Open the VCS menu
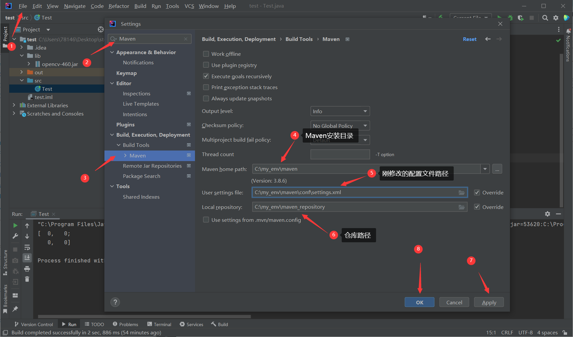 189,6
